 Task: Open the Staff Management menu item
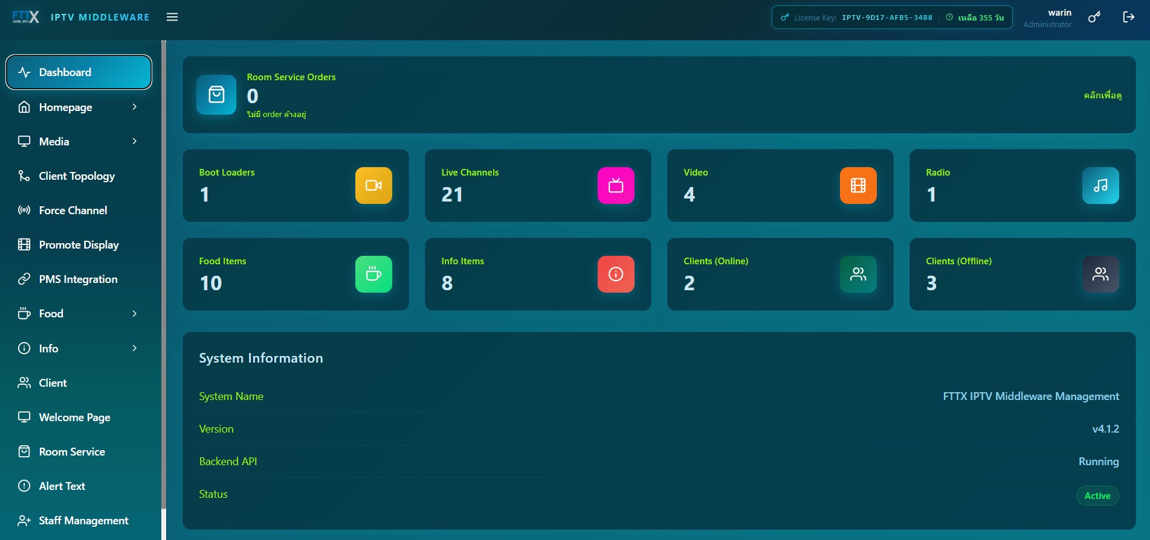coord(79,520)
